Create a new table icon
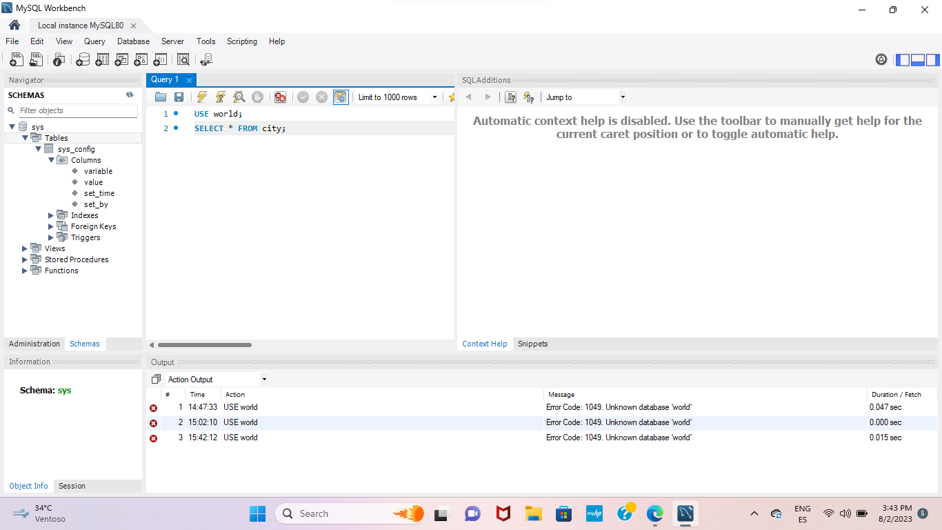The height and width of the screenshot is (530, 942). (102, 60)
